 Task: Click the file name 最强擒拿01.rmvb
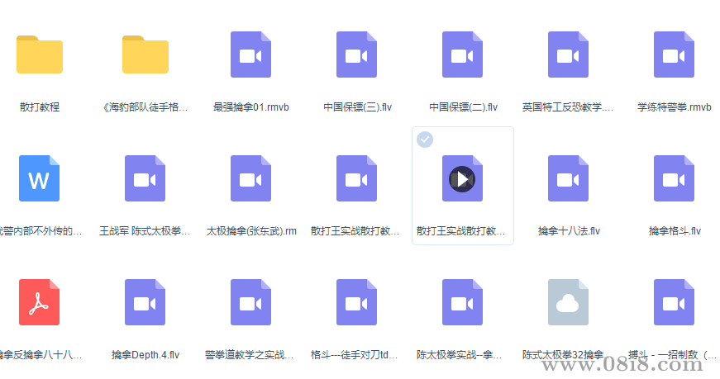(250, 107)
